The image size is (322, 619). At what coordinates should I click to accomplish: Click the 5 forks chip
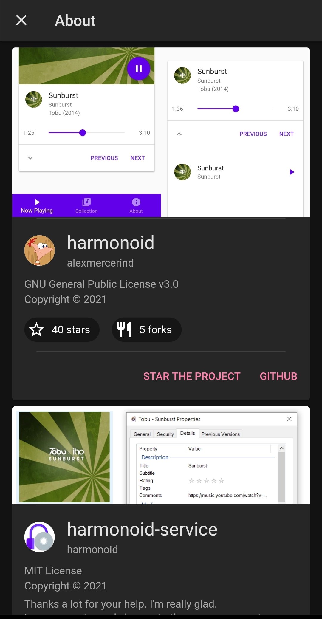147,330
